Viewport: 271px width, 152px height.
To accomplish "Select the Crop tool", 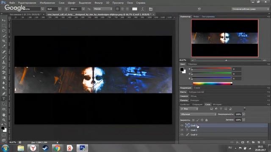I will coord(4,41).
